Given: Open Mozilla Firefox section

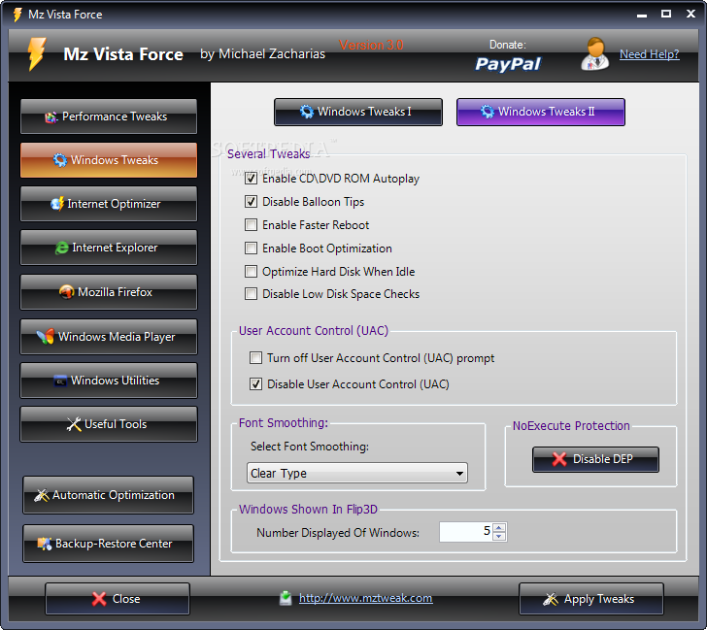Looking at the screenshot, I should pyautogui.click(x=109, y=292).
